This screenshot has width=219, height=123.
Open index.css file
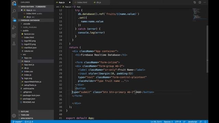pyautogui.click(x=36, y=71)
